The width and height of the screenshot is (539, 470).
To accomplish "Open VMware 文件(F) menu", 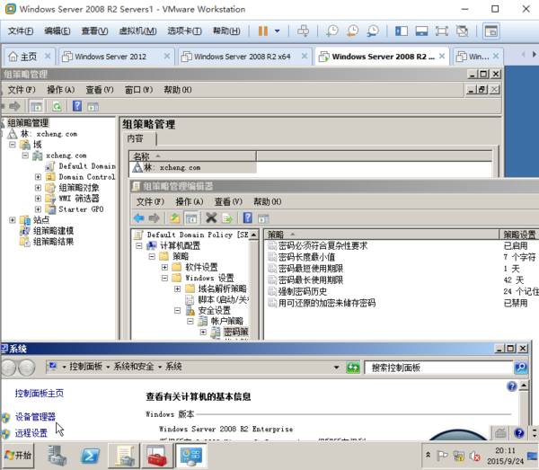I will point(21,31).
